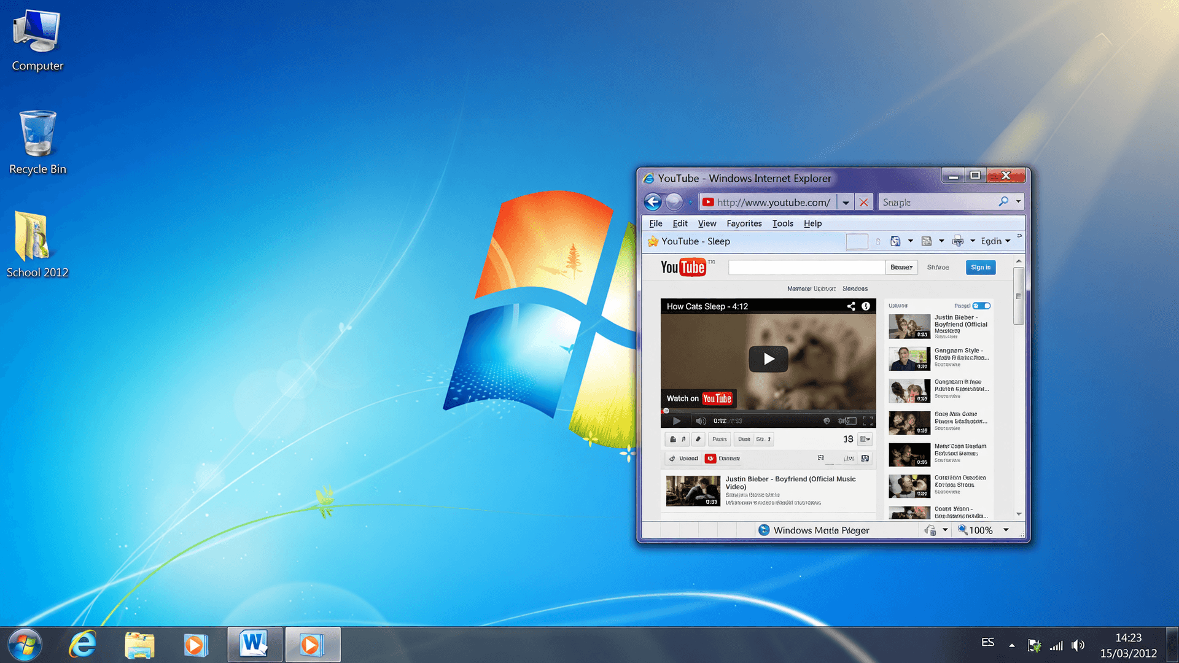Viewport: 1179px width, 663px height.
Task: Click the Favorites star icon next to YouTube - Sleep
Action: (x=652, y=241)
